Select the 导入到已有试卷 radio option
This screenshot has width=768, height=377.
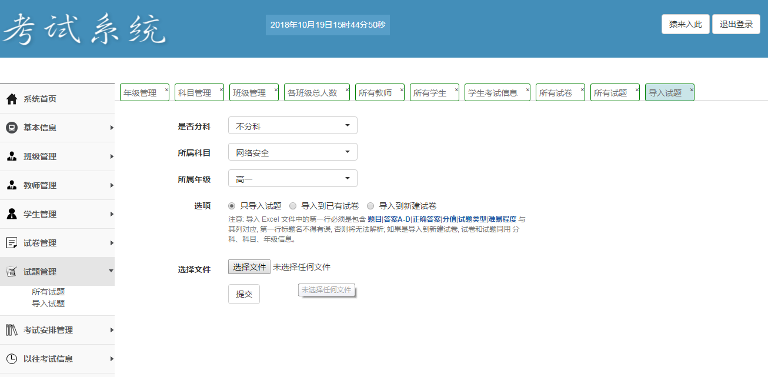293,206
